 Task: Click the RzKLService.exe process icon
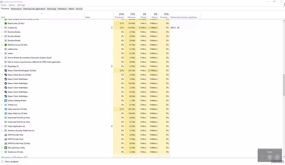point(6,45)
